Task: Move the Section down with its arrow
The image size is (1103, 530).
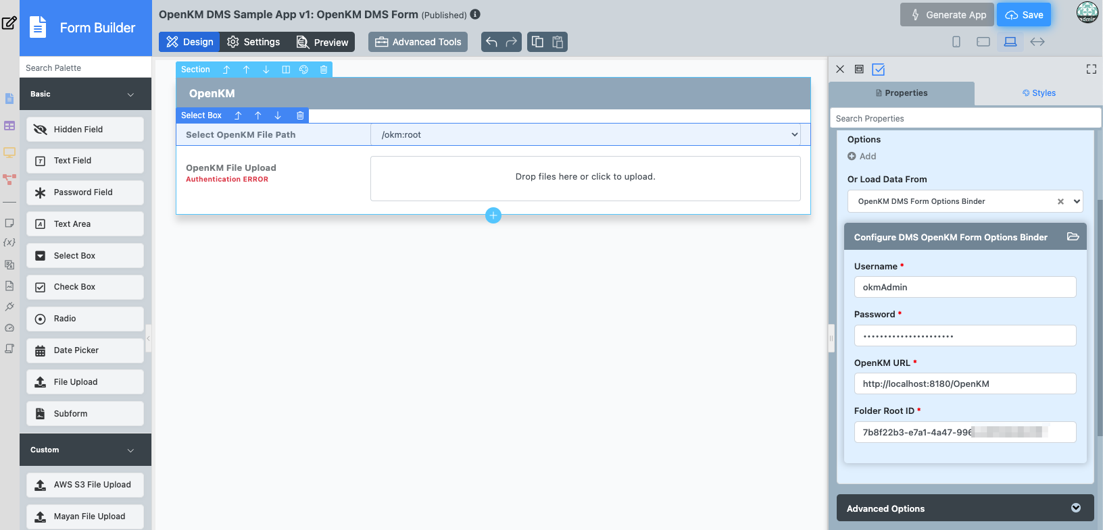Action: pos(266,70)
